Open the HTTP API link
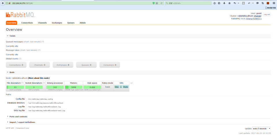 (10, 128)
